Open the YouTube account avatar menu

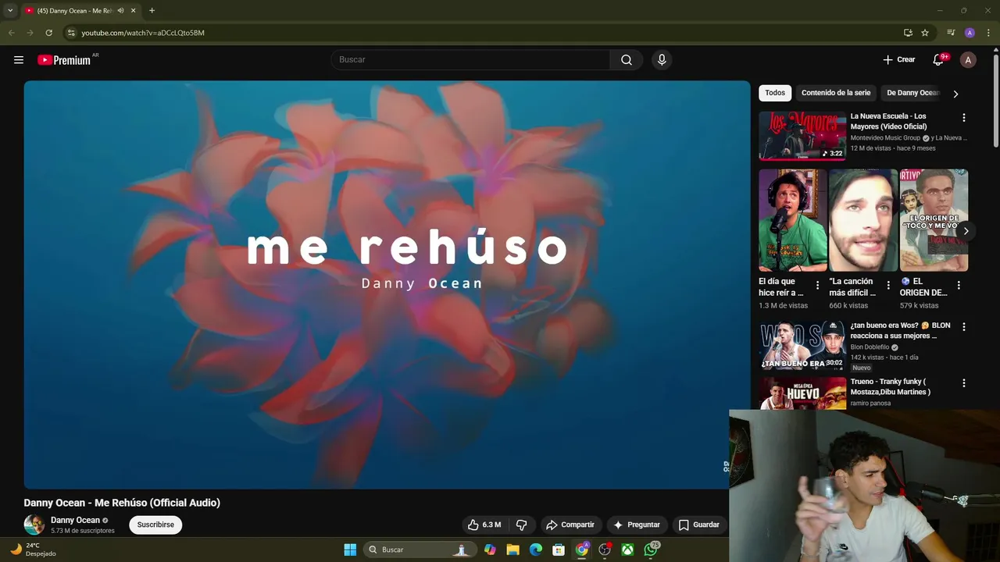(x=968, y=60)
